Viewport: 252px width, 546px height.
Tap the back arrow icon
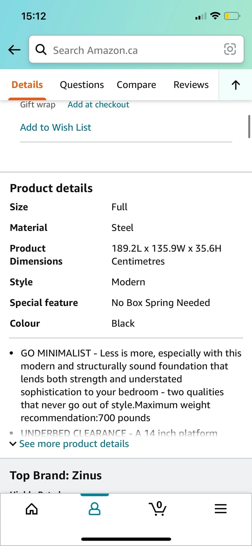(x=14, y=50)
